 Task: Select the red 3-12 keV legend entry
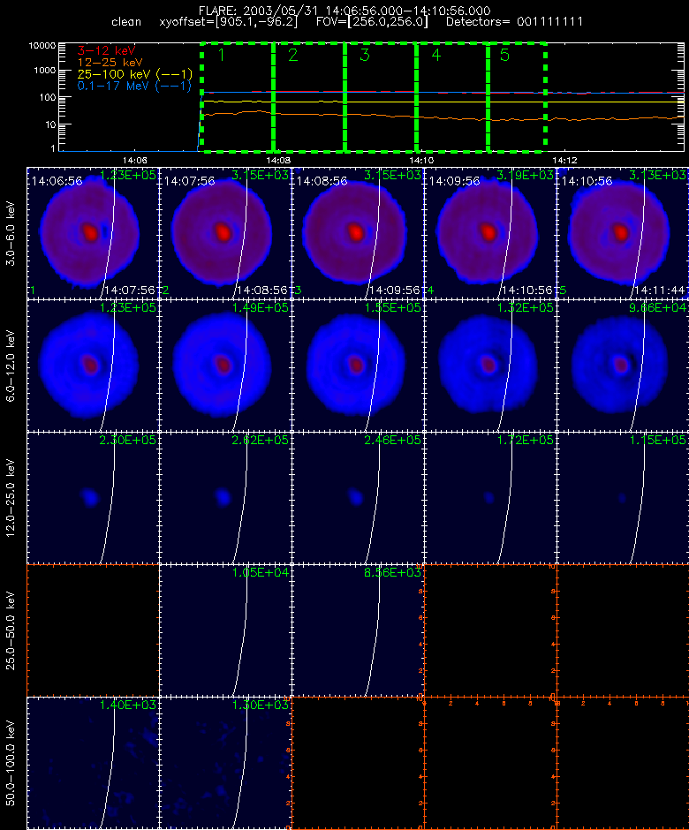coord(107,51)
